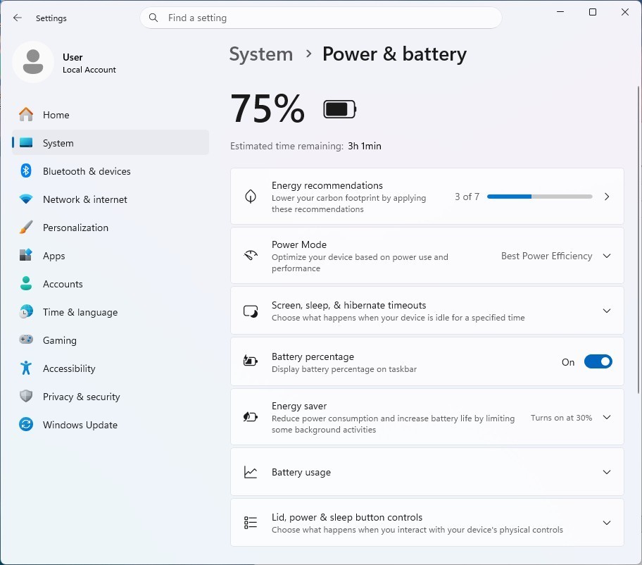Click the 'Power & battery' page heading
Image resolution: width=642 pixels, height=565 pixels.
[394, 54]
